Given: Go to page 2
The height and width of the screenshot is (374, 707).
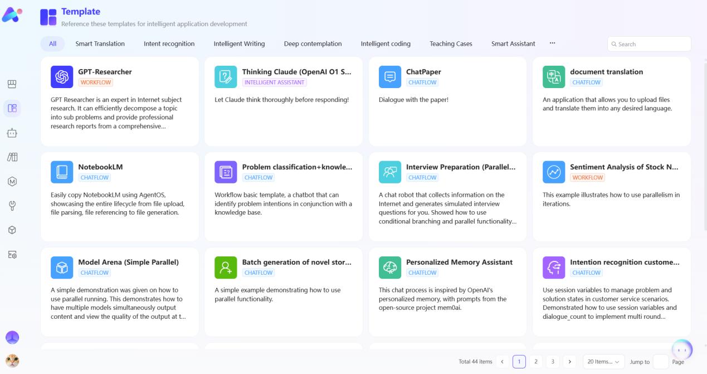Looking at the screenshot, I should (x=535, y=362).
